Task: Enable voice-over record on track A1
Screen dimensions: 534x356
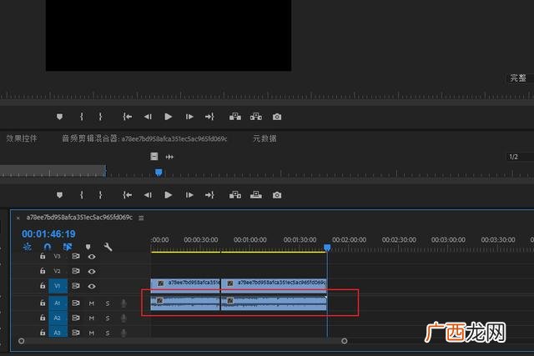Action: click(x=123, y=303)
